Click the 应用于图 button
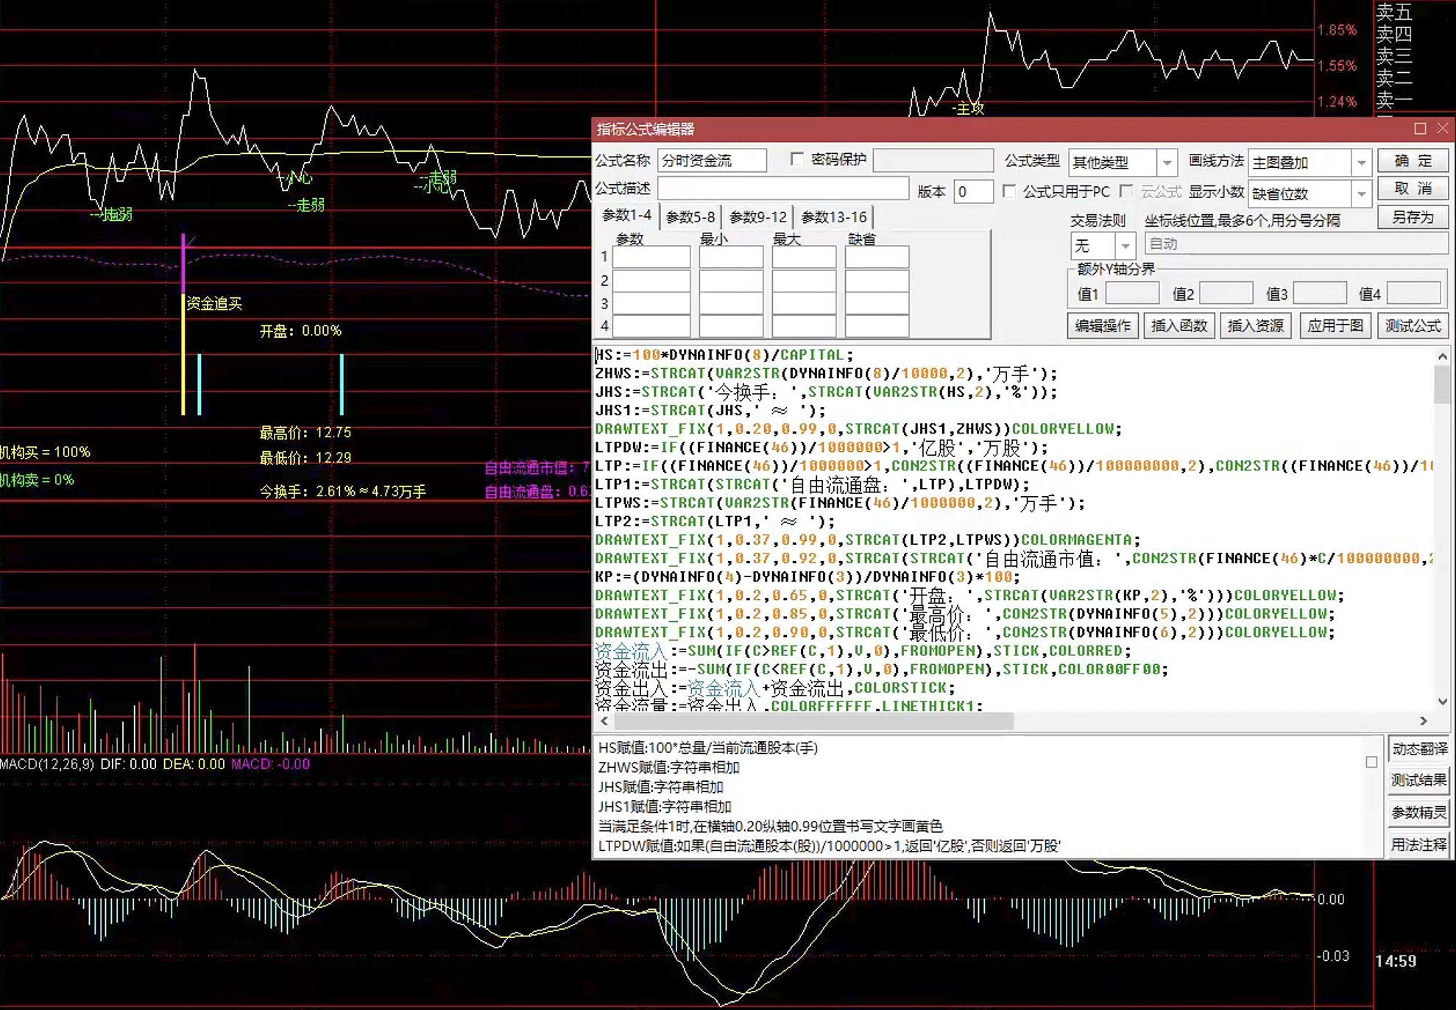 coord(1335,325)
